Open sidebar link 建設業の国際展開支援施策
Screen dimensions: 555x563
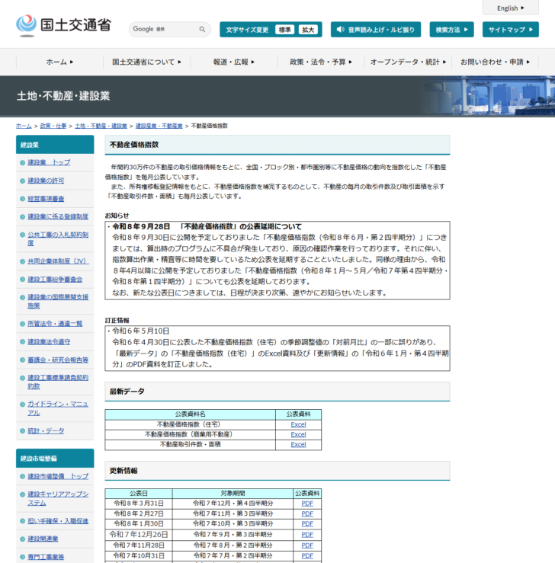(58, 301)
